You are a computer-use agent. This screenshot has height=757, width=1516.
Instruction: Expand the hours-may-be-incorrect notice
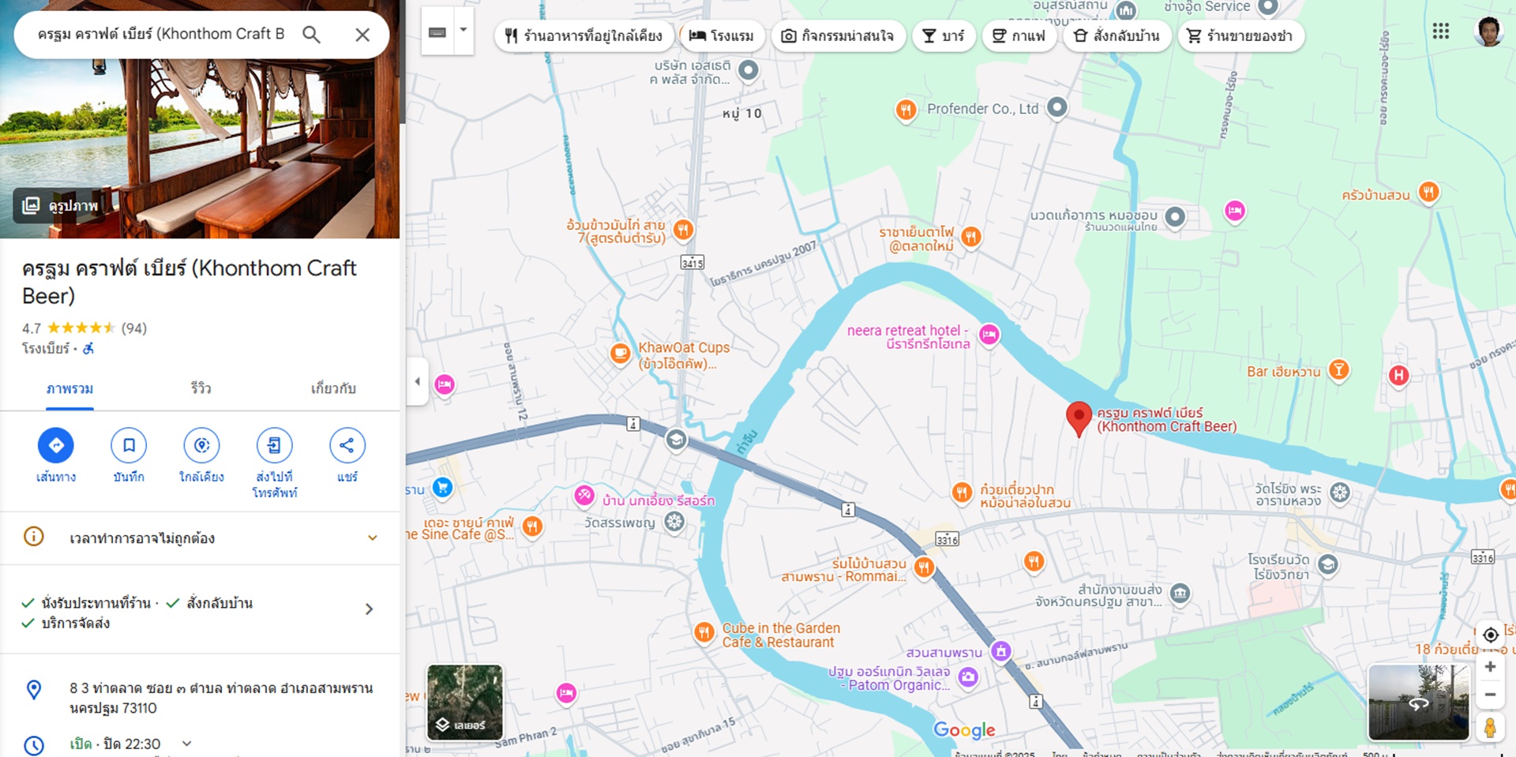tap(372, 538)
